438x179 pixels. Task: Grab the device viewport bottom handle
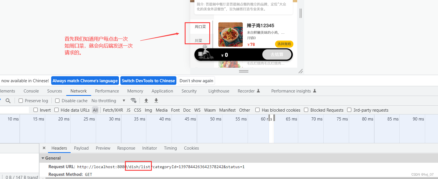(x=244, y=71)
